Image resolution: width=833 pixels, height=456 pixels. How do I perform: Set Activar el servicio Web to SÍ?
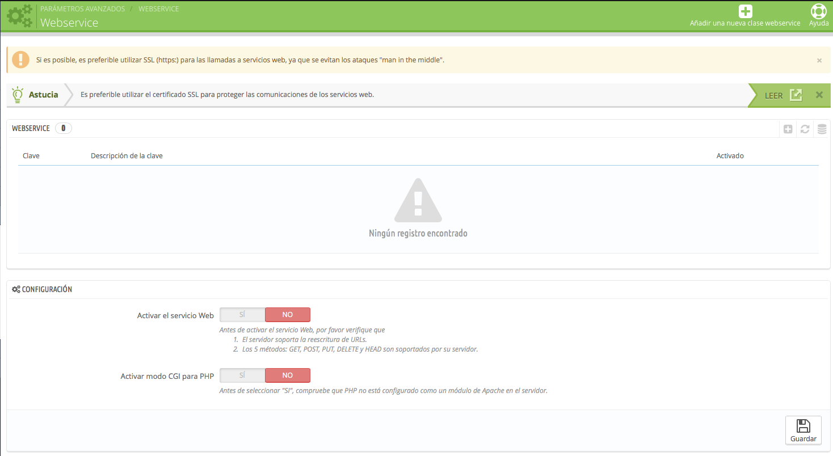point(242,315)
